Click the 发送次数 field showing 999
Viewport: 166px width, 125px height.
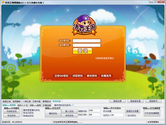pos(94,115)
